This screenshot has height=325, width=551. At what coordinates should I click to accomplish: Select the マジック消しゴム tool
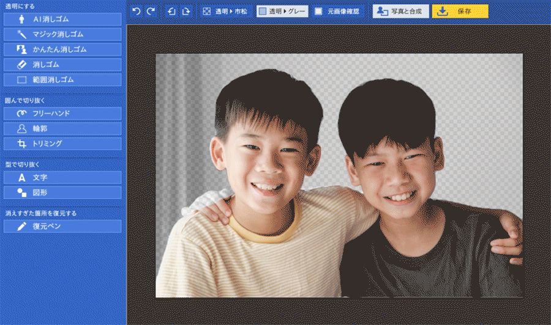coord(62,34)
